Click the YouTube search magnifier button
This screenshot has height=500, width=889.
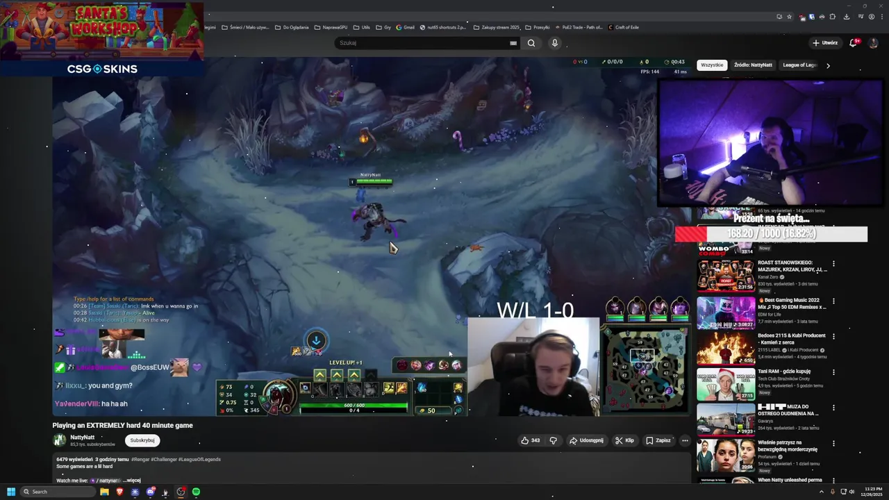[531, 43]
